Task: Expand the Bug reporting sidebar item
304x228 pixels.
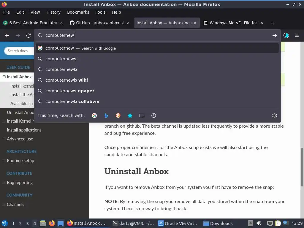Action: tap(4, 183)
